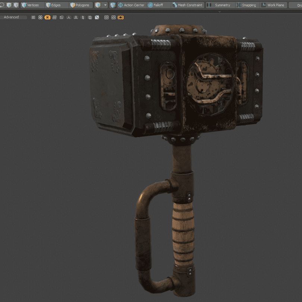Open the Action Center menu

[131, 5]
